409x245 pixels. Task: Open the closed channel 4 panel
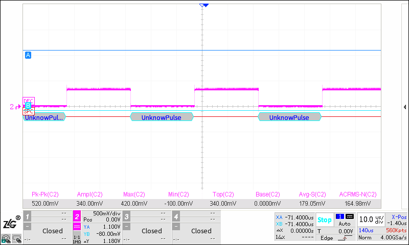(x=201, y=231)
